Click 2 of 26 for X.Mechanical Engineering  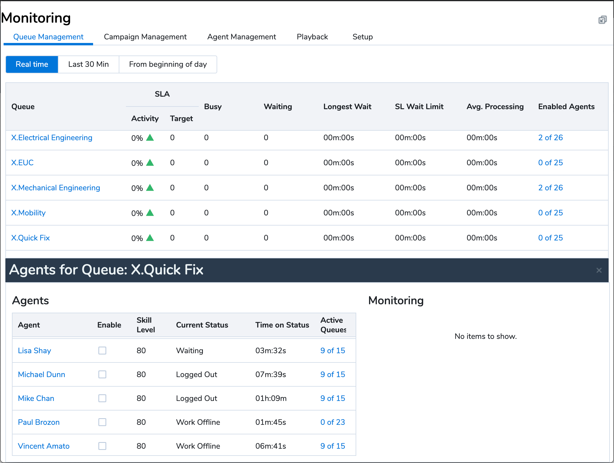pos(550,188)
